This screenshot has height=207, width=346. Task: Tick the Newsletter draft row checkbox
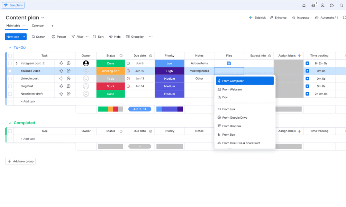tap(10, 94)
